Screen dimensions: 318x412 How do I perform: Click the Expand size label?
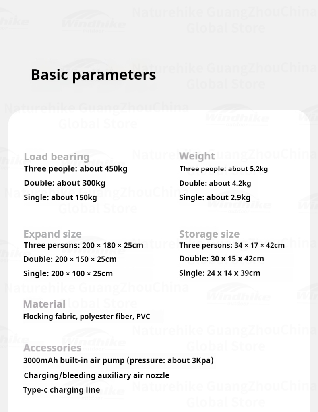coord(52,234)
